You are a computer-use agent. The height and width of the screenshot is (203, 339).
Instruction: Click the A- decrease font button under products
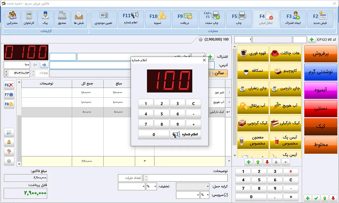coord(286,162)
